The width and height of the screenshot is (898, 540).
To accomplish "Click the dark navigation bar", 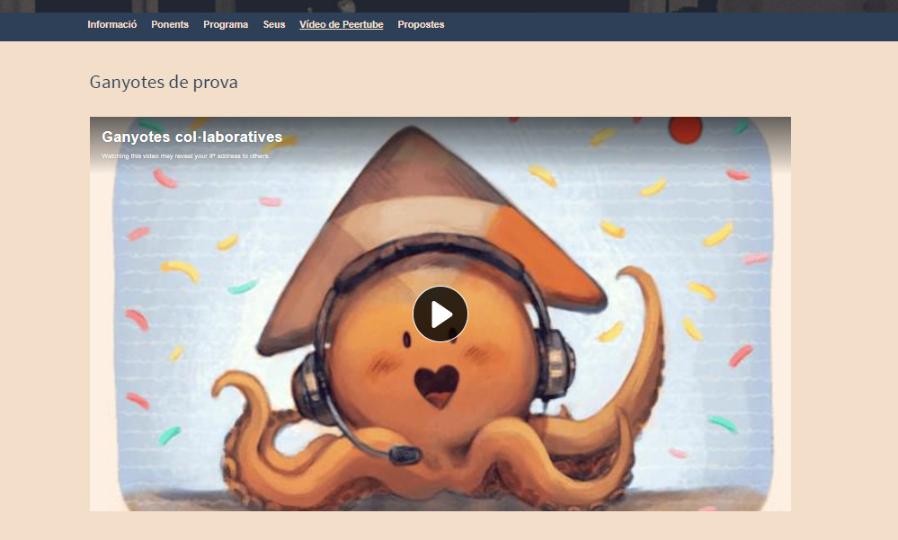I will click(629, 24).
